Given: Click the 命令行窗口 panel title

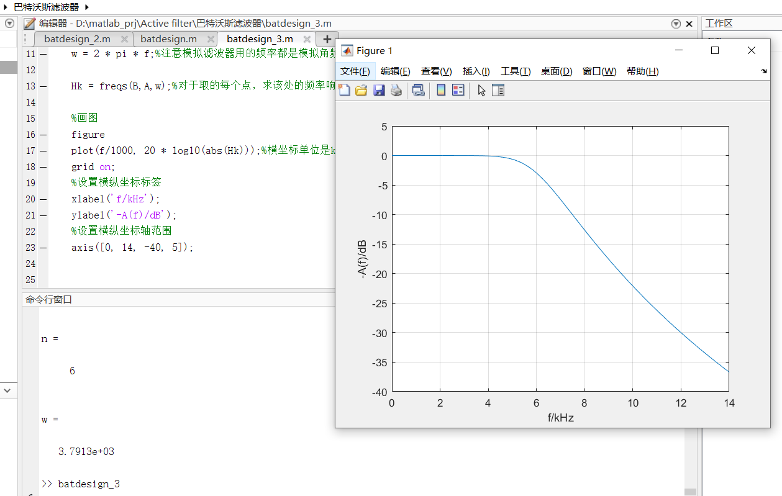Looking at the screenshot, I should pyautogui.click(x=48, y=299).
